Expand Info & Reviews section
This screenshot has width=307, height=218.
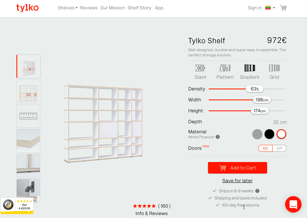pyautogui.click(x=151, y=213)
